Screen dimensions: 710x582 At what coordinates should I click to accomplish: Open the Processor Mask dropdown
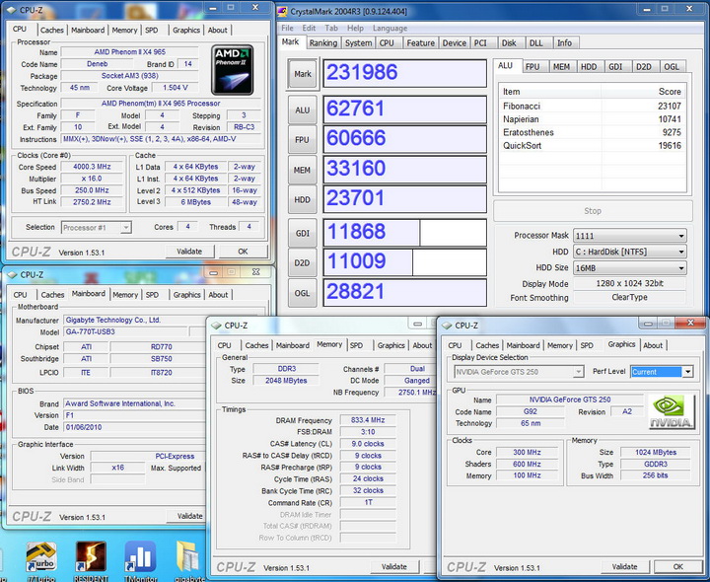tap(630, 236)
